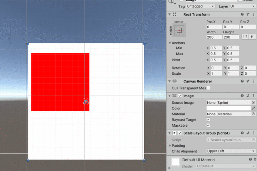Toggle blueprint mode button
This screenshot has width=257, height=171.
[245, 37]
